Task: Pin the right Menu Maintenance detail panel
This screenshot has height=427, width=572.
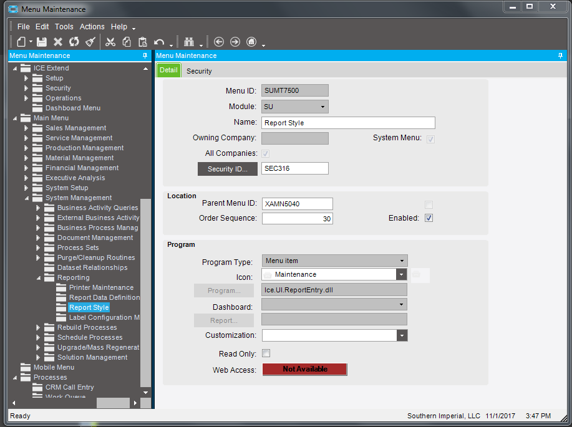Action: click(560, 55)
